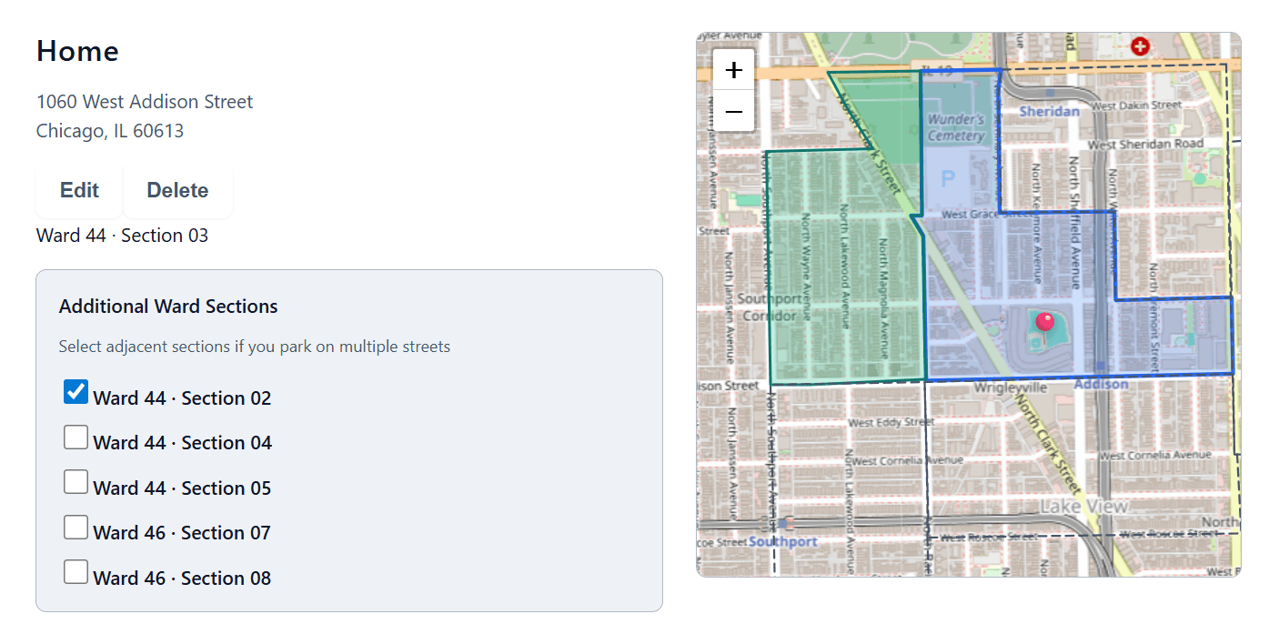Click the red hospital cross icon near West Dakin Street

1140,46
